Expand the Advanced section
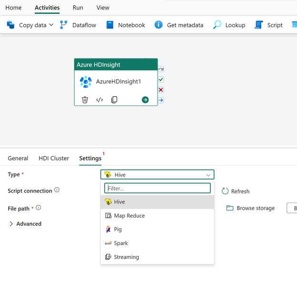Viewport: 297px width, 284px height. [25, 223]
